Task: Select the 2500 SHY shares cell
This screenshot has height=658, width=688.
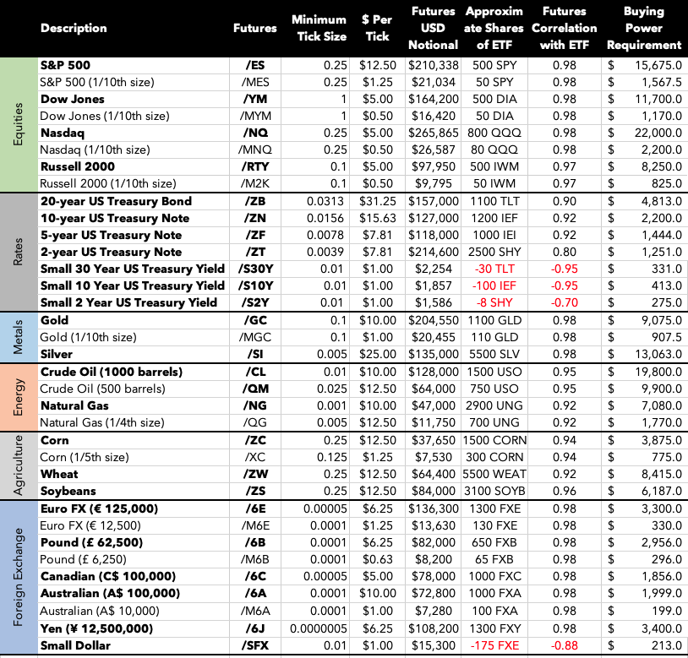Action: 494,252
